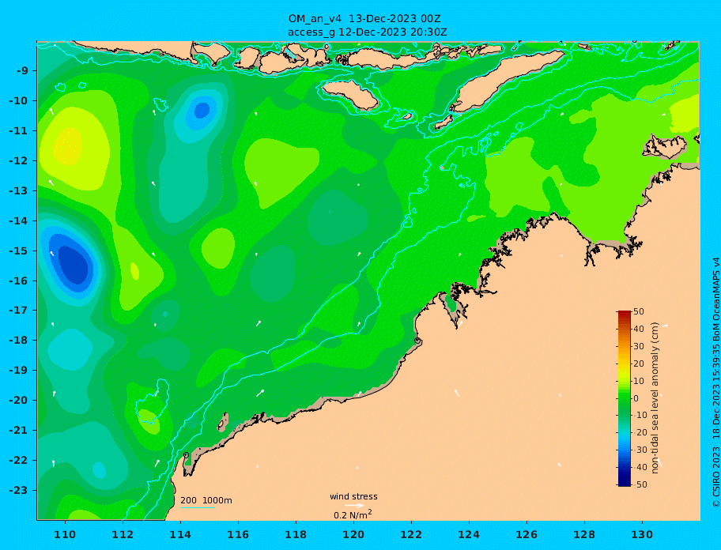Click longitude axis label "128"
721x550 pixels.
[584, 534]
